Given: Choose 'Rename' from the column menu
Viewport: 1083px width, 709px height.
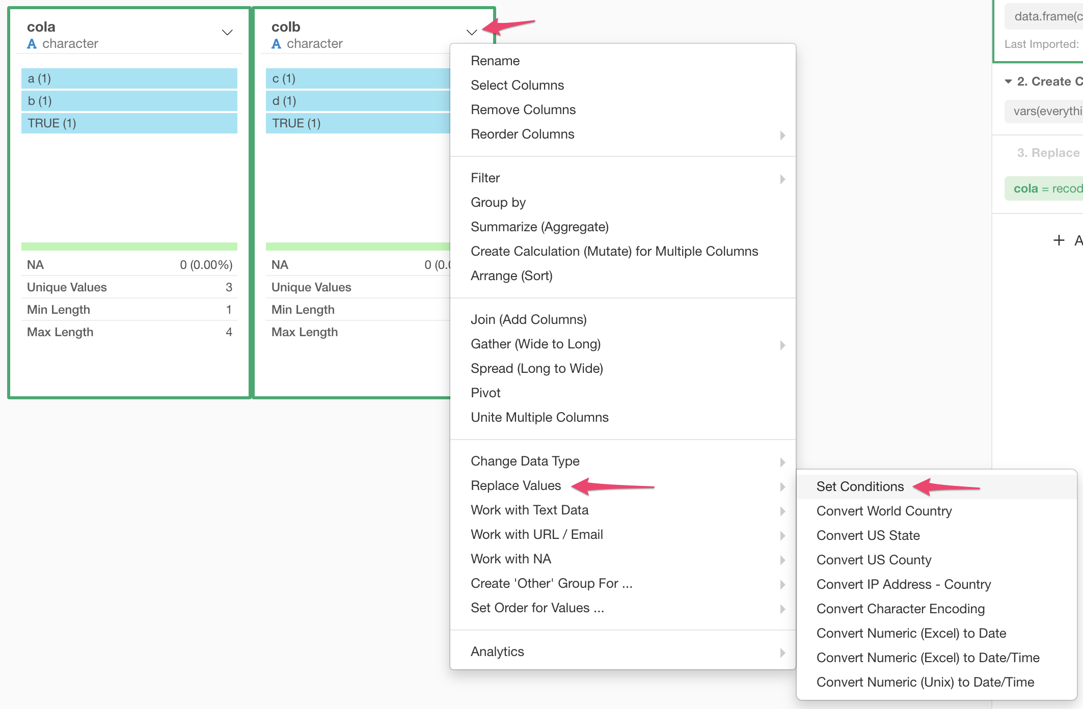Looking at the screenshot, I should [495, 61].
